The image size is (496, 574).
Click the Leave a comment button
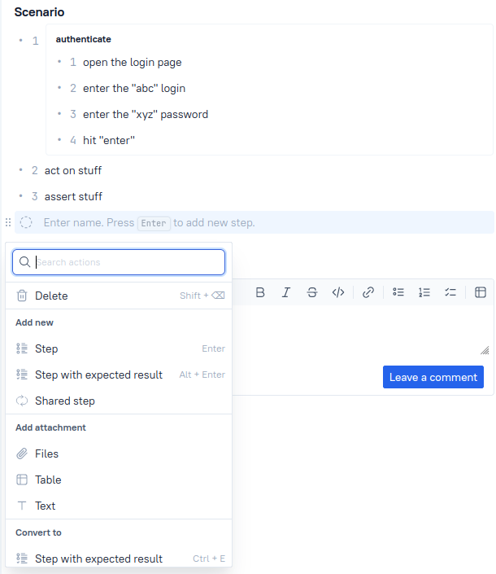pos(433,377)
